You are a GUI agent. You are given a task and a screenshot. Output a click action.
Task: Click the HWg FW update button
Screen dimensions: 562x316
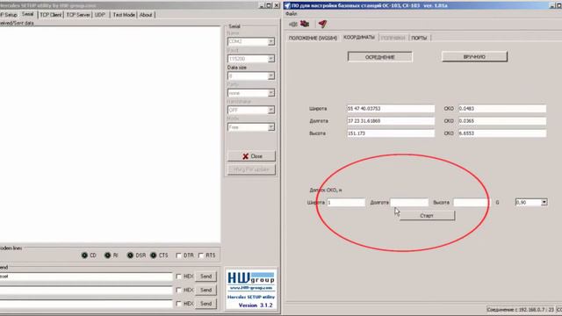coord(252,169)
